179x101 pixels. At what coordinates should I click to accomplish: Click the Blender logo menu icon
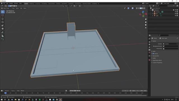pos(2,4)
